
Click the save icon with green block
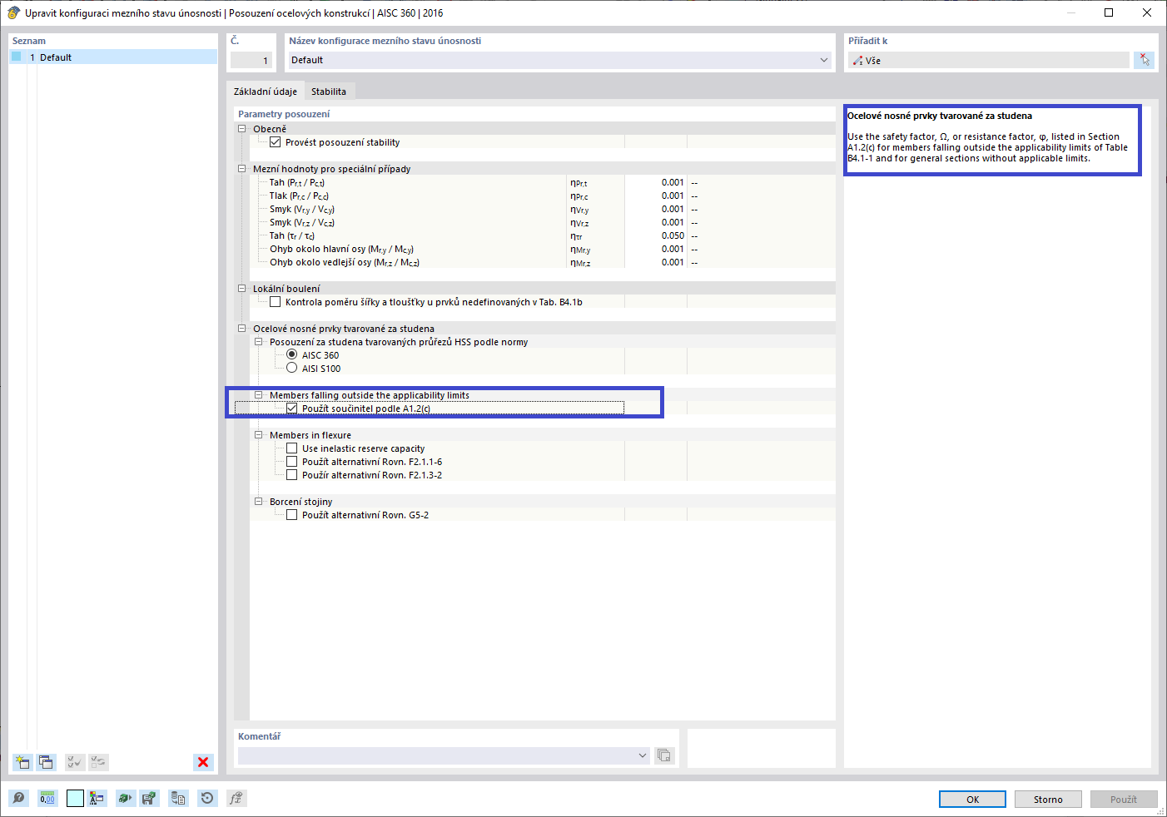coord(149,799)
